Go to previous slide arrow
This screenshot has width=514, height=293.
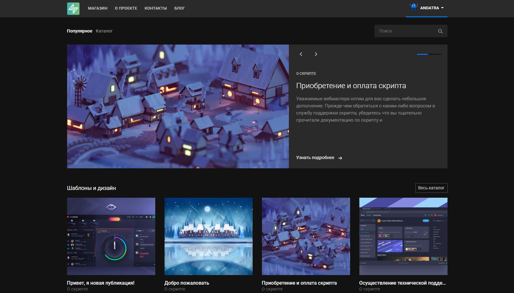[301, 54]
